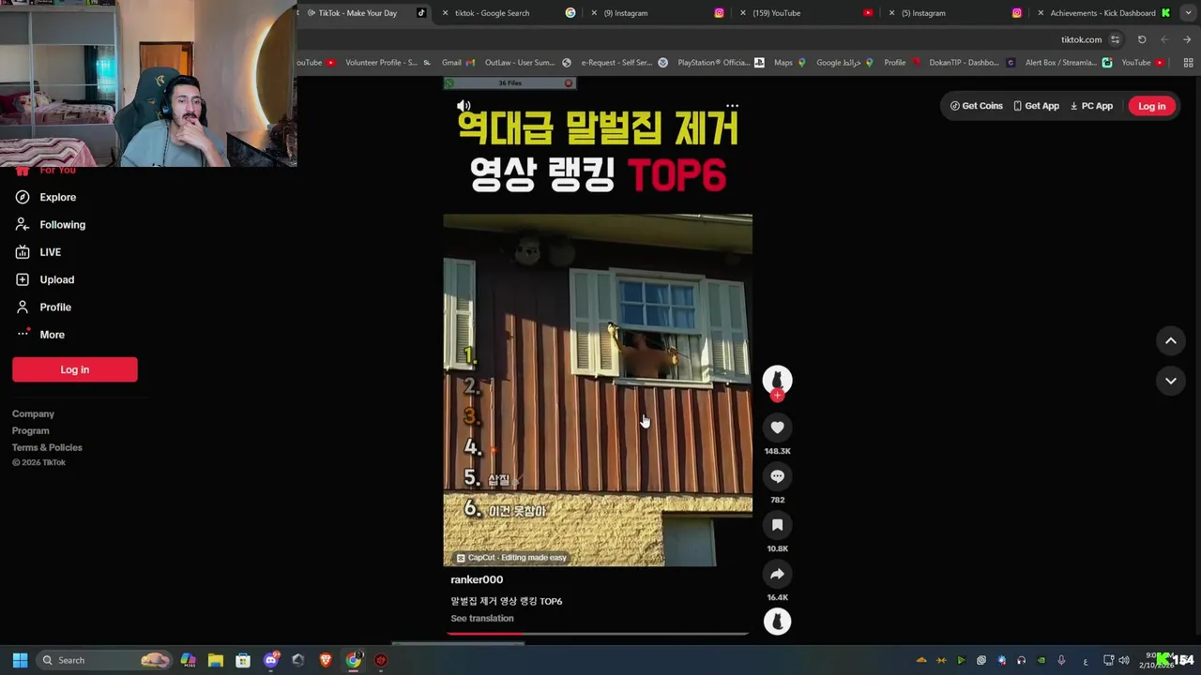The width and height of the screenshot is (1201, 675).
Task: Click the Get App button
Action: [1036, 106]
